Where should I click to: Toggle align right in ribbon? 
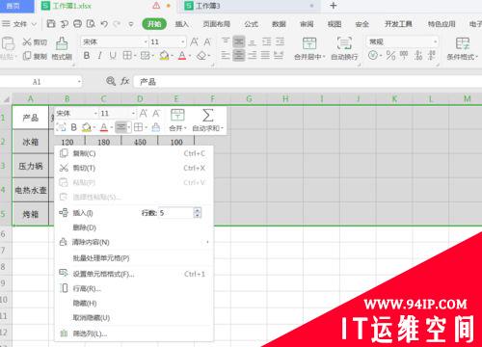click(x=253, y=56)
